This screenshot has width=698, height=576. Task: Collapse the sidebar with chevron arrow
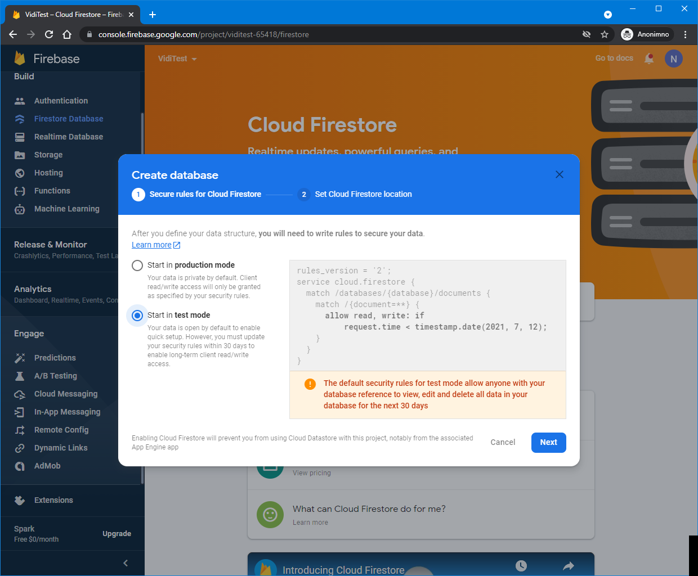pyautogui.click(x=126, y=563)
